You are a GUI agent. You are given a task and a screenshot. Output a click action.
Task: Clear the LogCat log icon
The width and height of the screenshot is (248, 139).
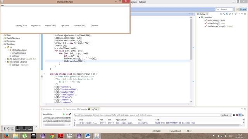tap(237, 115)
